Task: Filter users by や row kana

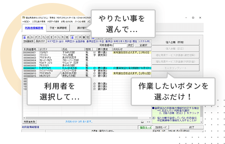Action: (55, 37)
